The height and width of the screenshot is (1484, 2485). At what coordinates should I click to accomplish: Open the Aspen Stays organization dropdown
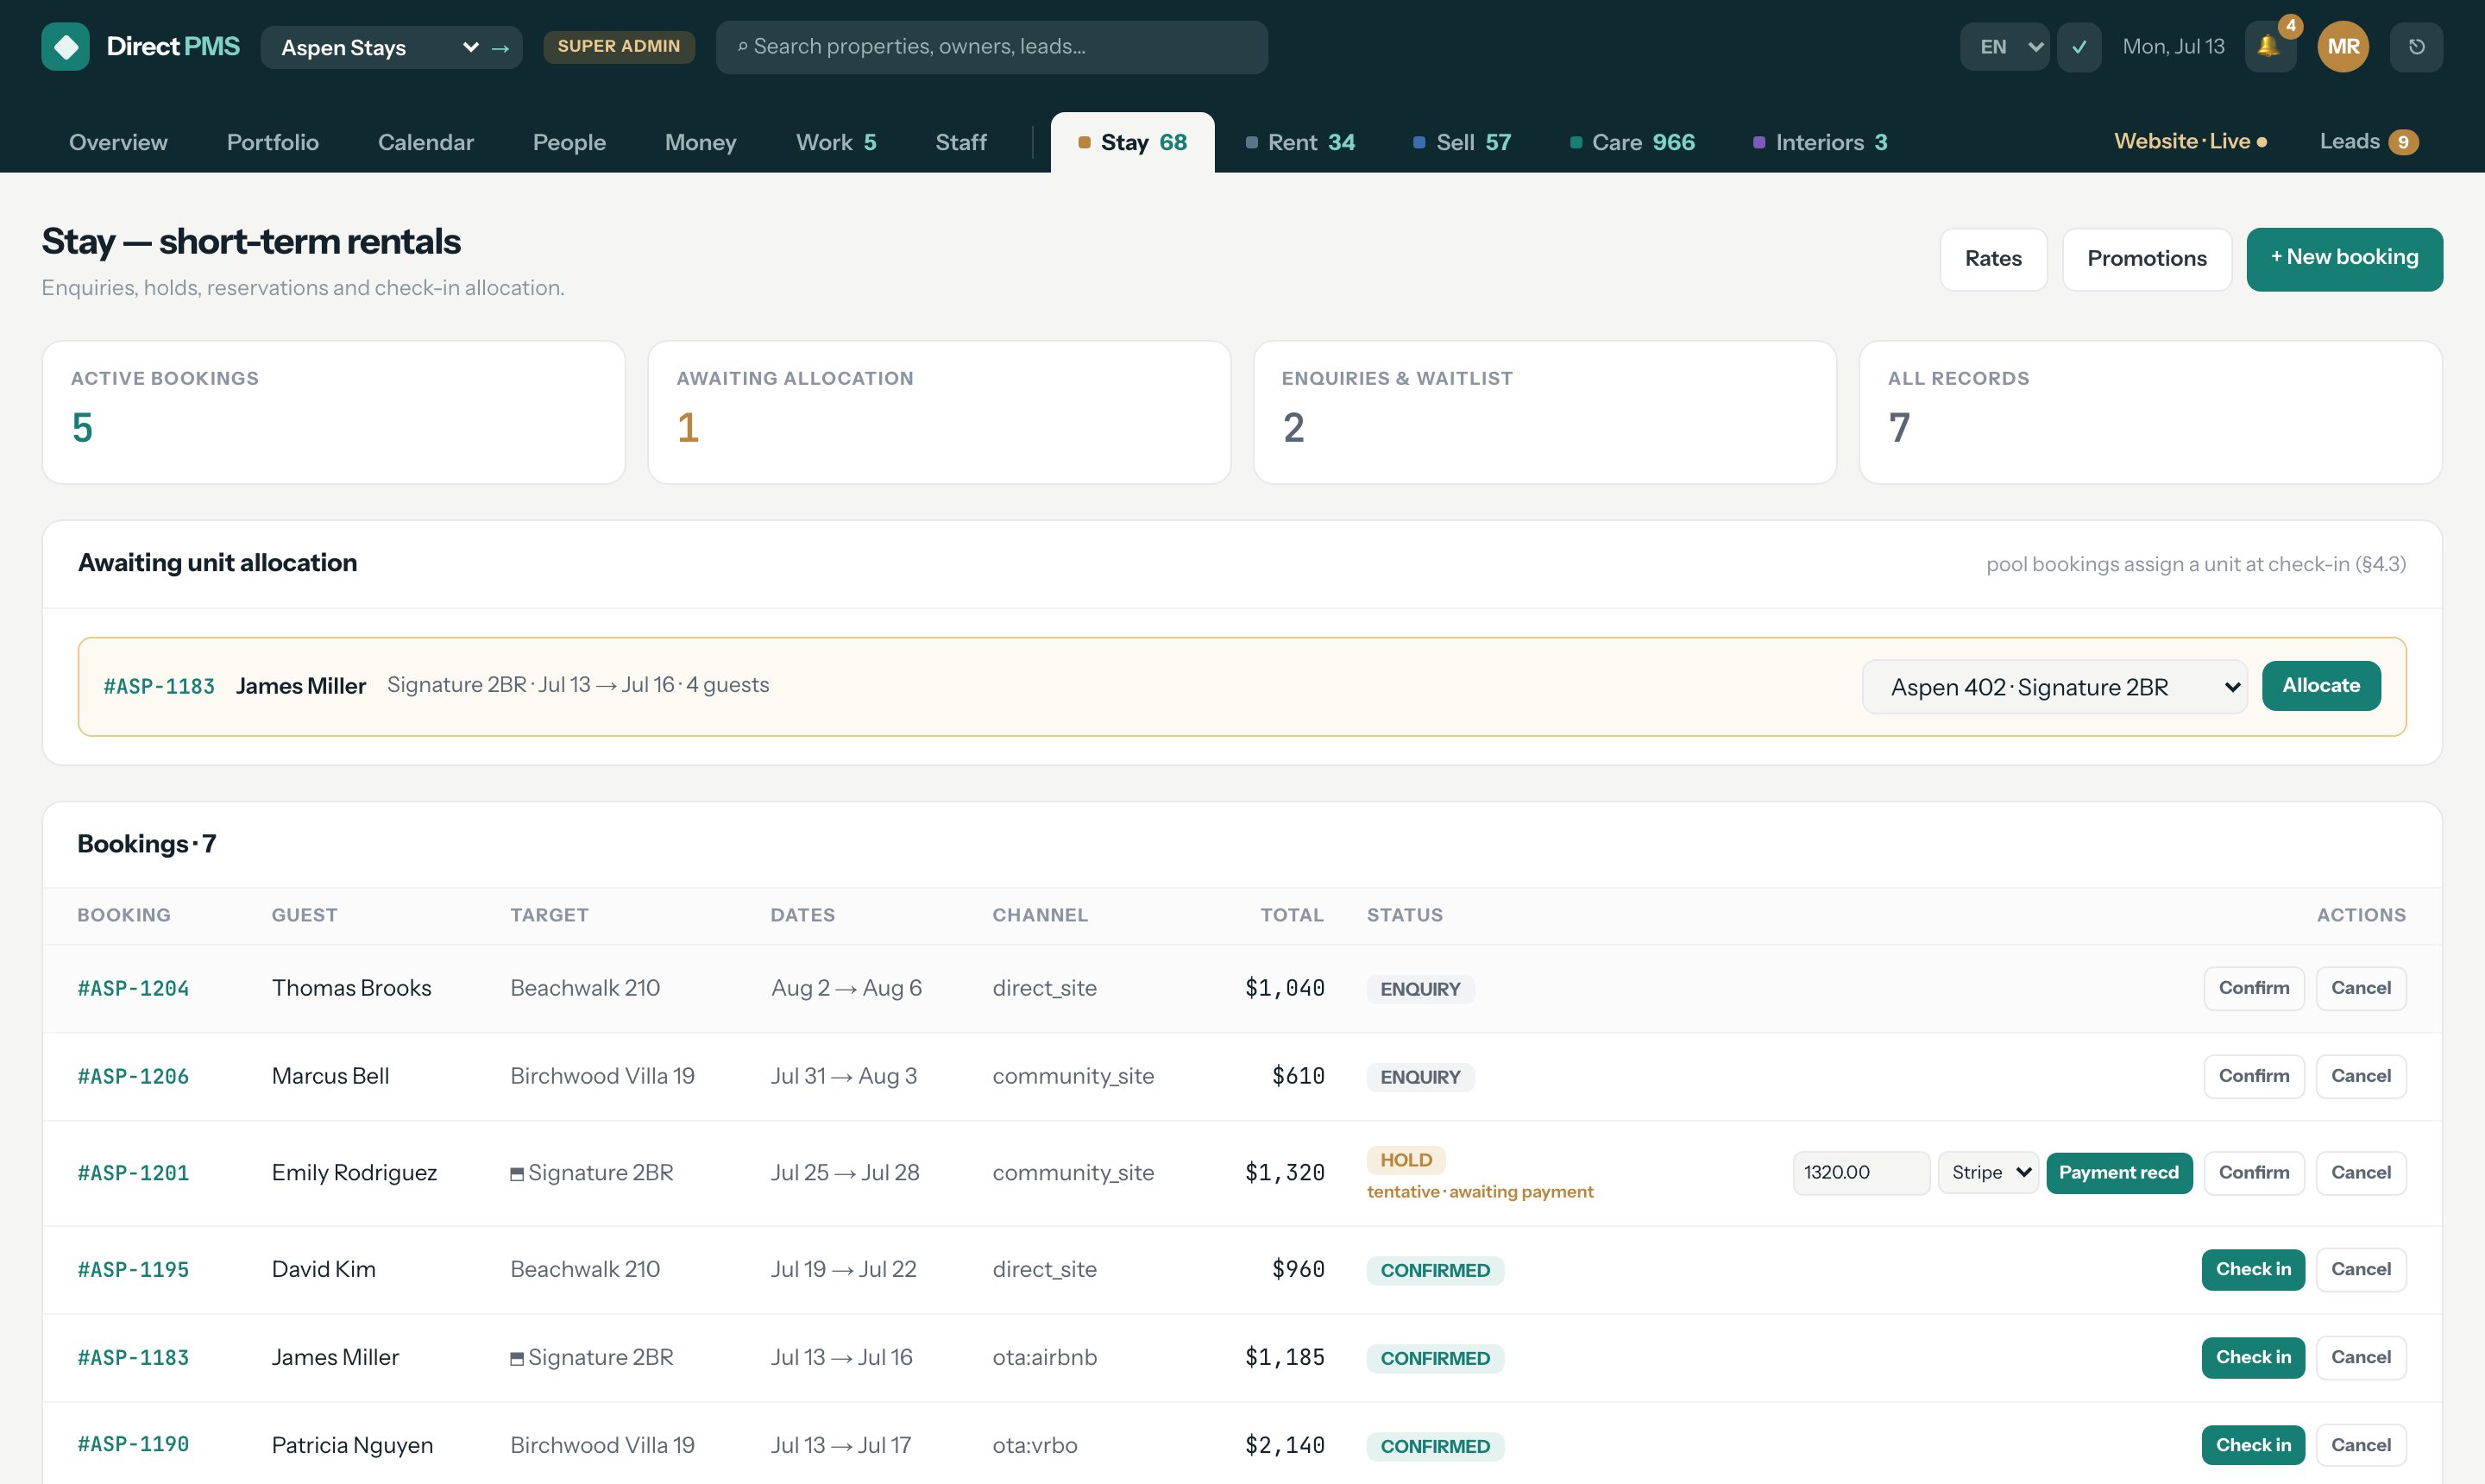click(380, 47)
